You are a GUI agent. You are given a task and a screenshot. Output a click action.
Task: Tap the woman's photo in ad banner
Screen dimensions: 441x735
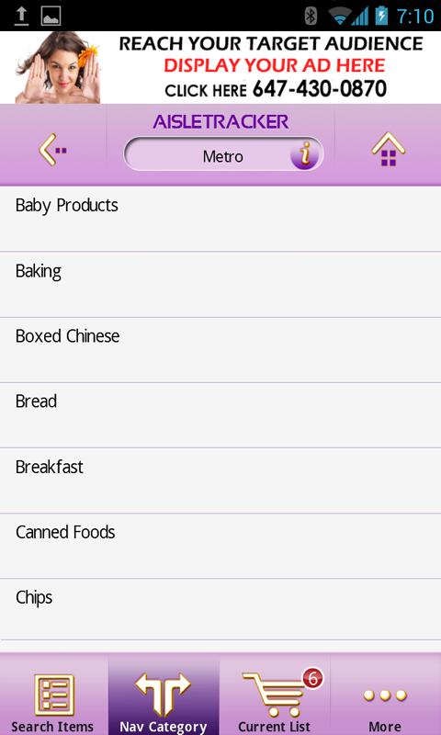[x=58, y=67]
